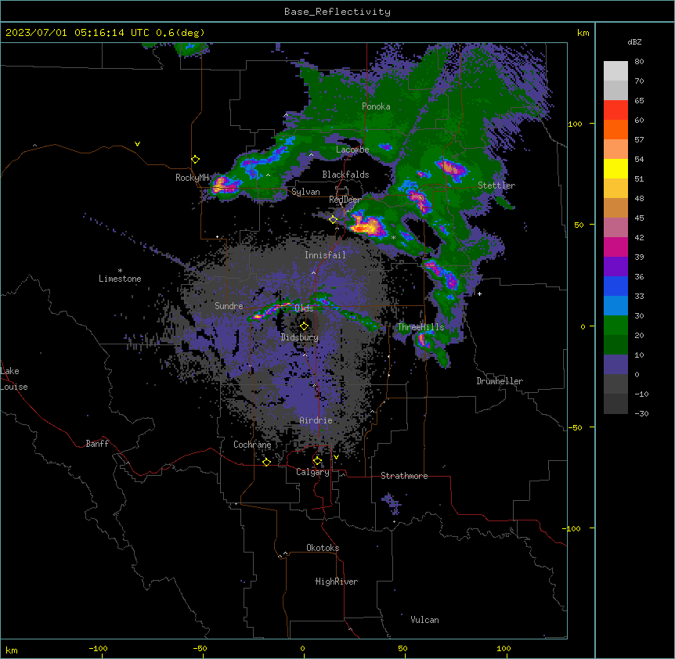Viewport: 675px width, 659px height.
Task: Click the ThreeHills label
Action: pos(421,327)
